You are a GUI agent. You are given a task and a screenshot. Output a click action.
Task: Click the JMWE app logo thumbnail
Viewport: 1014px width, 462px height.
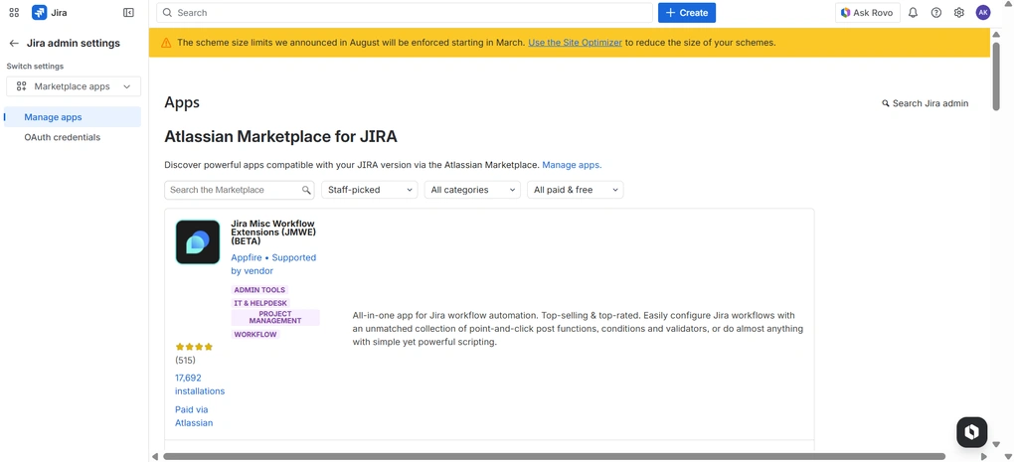tap(198, 241)
